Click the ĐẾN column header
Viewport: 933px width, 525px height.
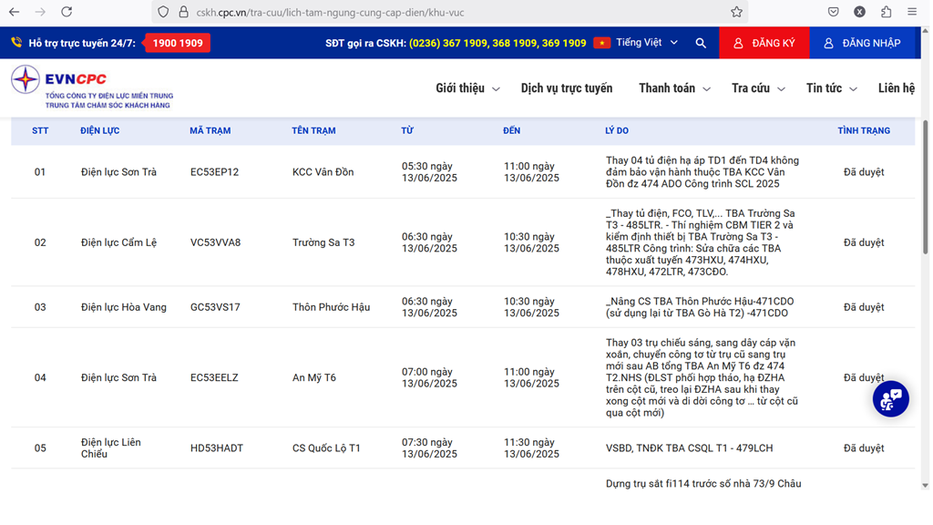tap(512, 130)
